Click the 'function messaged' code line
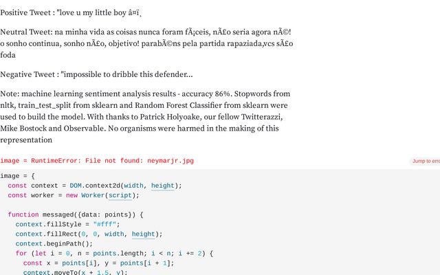The height and width of the screenshot is (275, 440). tap(76, 214)
